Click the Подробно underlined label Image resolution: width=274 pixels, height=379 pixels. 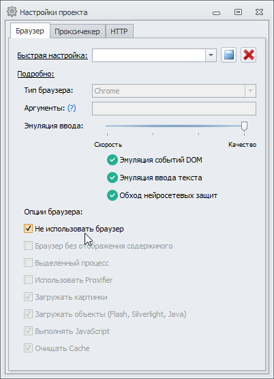36,74
